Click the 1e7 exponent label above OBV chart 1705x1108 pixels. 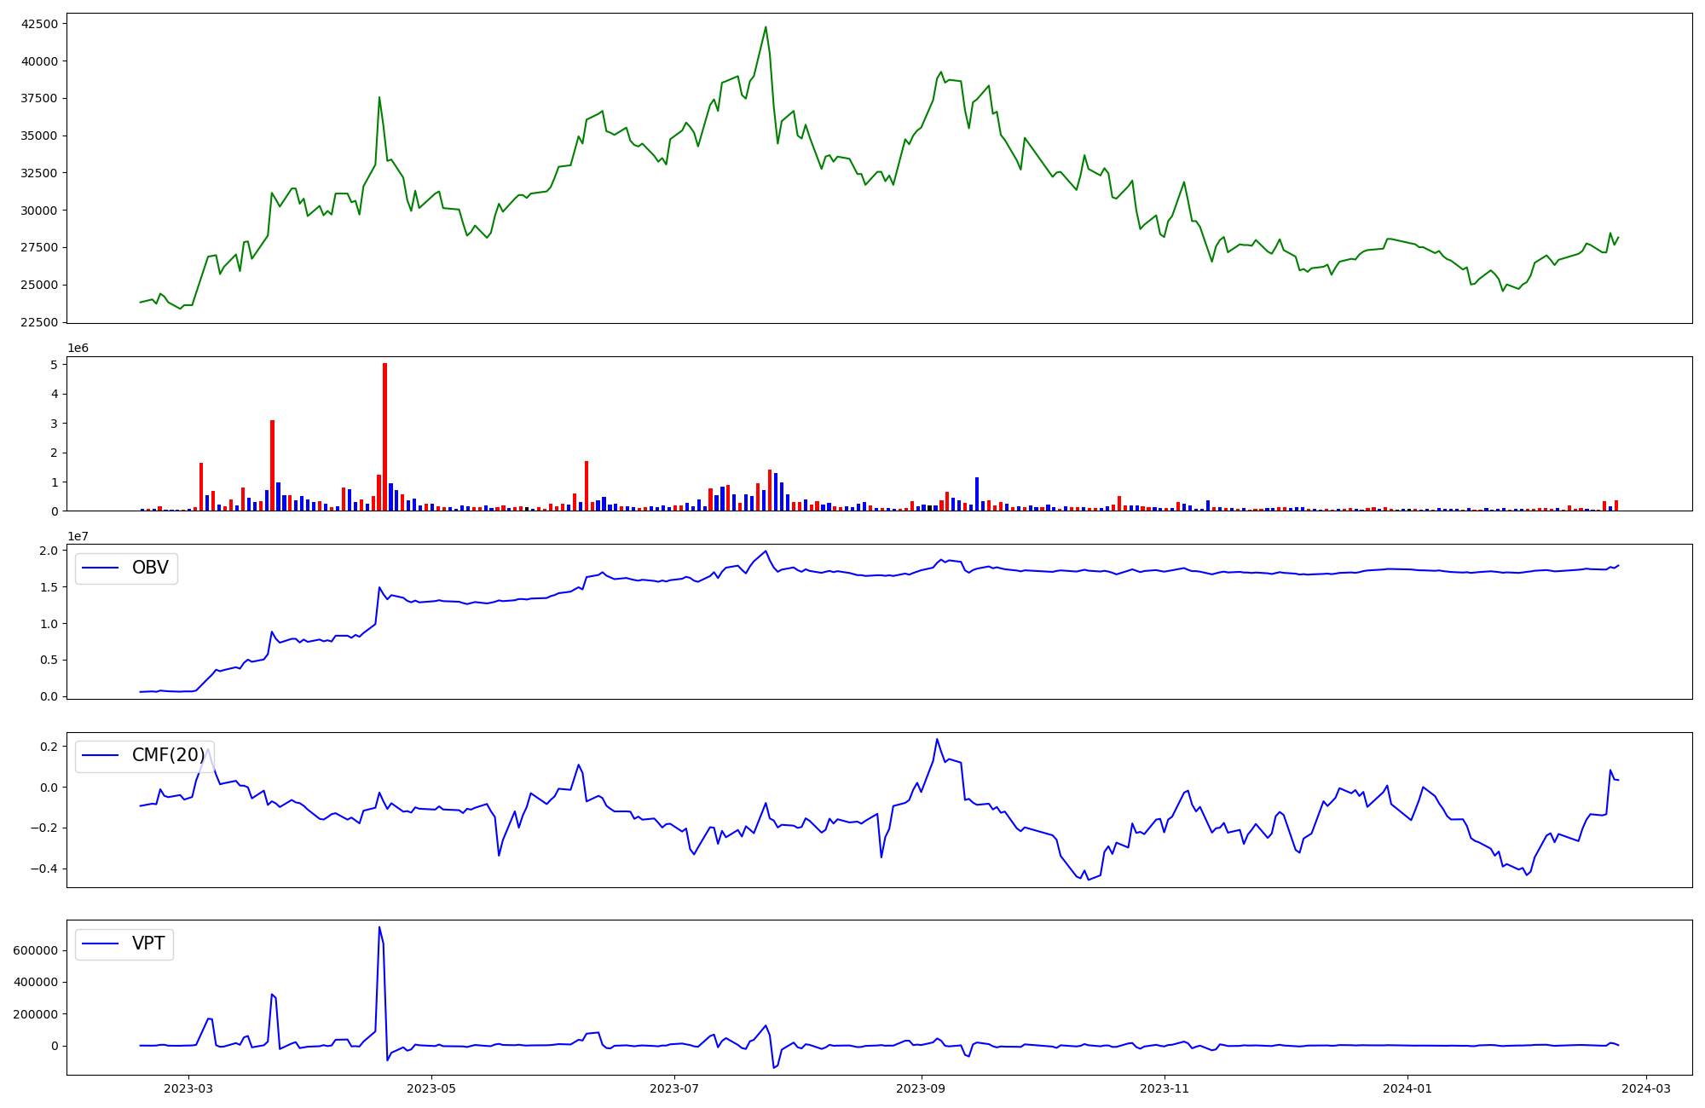tap(78, 536)
